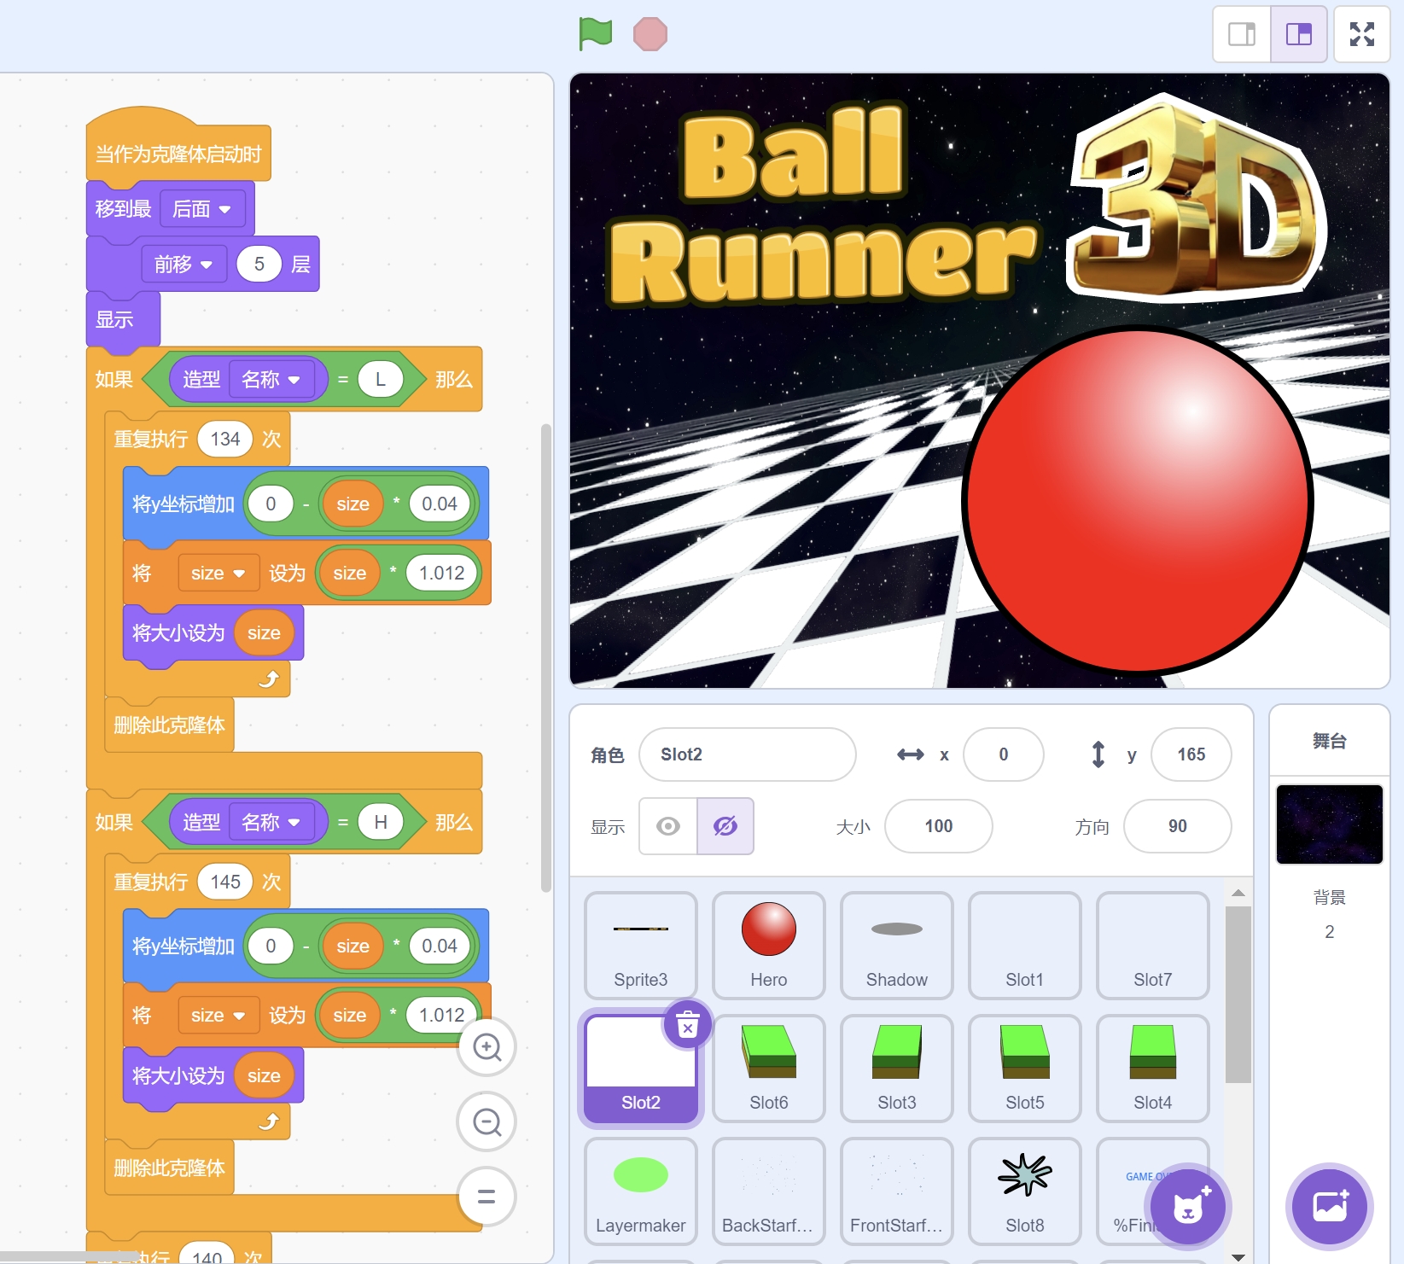Switch to large stage layout
Image resolution: width=1404 pixels, height=1264 pixels.
tap(1298, 34)
